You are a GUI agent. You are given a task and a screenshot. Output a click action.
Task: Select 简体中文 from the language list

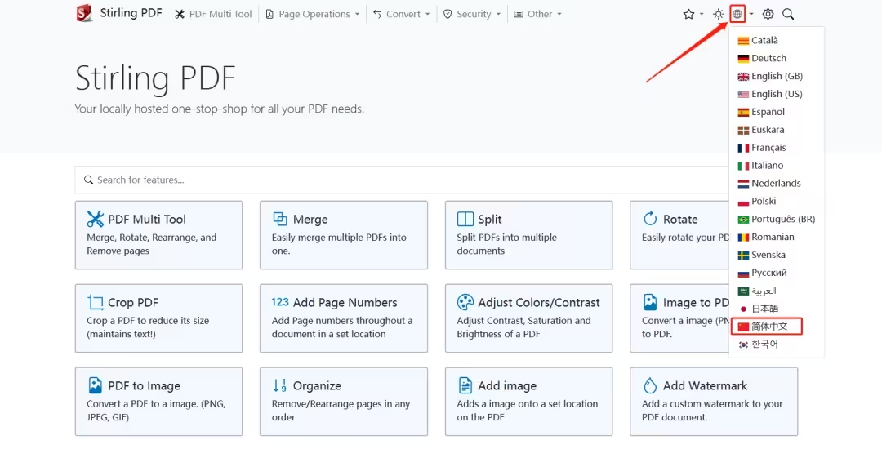(768, 327)
